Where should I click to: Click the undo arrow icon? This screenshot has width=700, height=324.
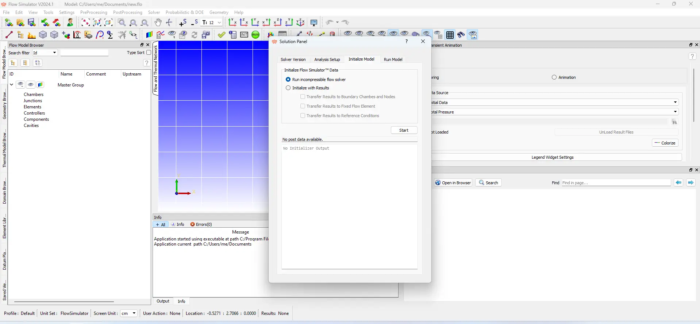point(330,23)
